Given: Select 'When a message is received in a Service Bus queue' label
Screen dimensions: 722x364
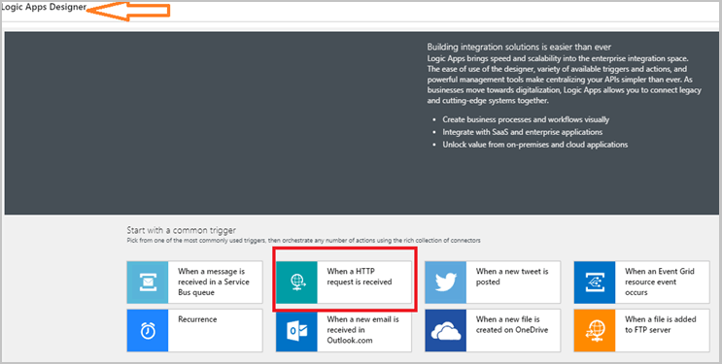Looking at the screenshot, I should click(214, 282).
